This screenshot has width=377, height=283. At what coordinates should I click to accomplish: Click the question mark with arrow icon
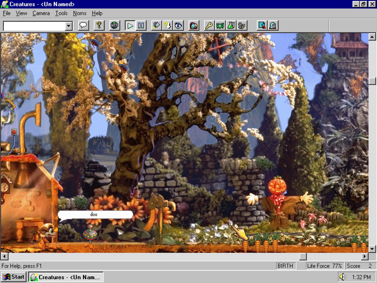[167, 25]
